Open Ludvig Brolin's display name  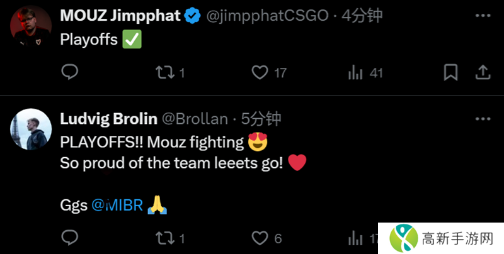point(108,118)
